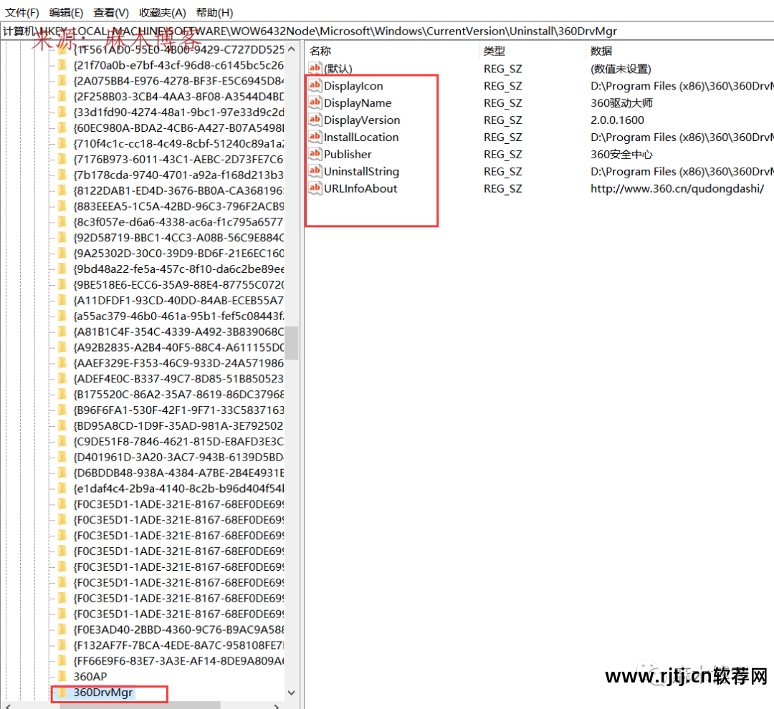Screen dimensions: 774x709
Task: Select the Publisher value name
Action: (x=348, y=155)
